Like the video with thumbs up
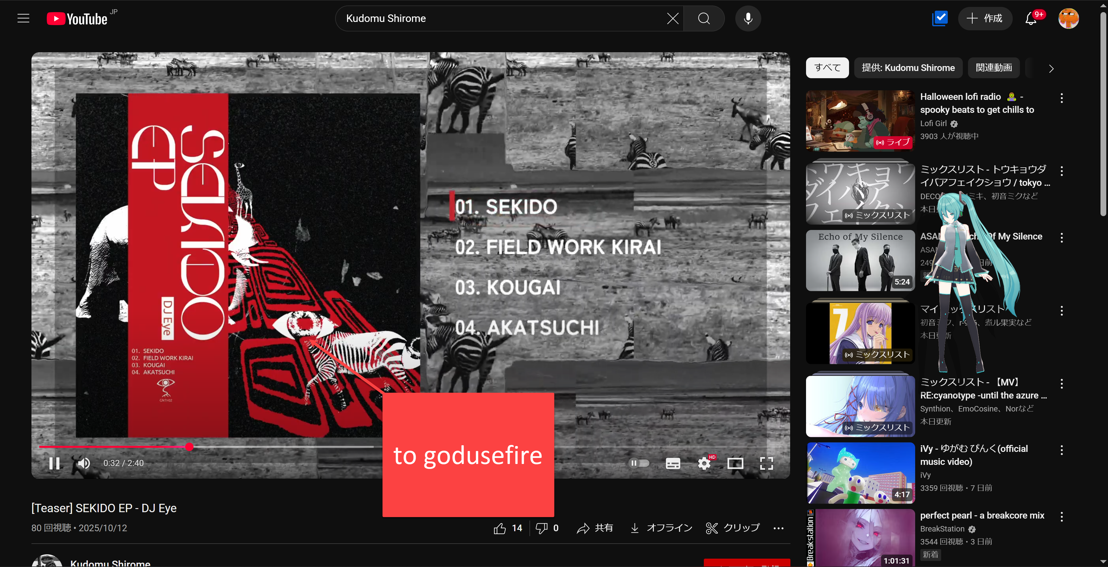Screen dimensions: 1108x567 pyautogui.click(x=500, y=528)
